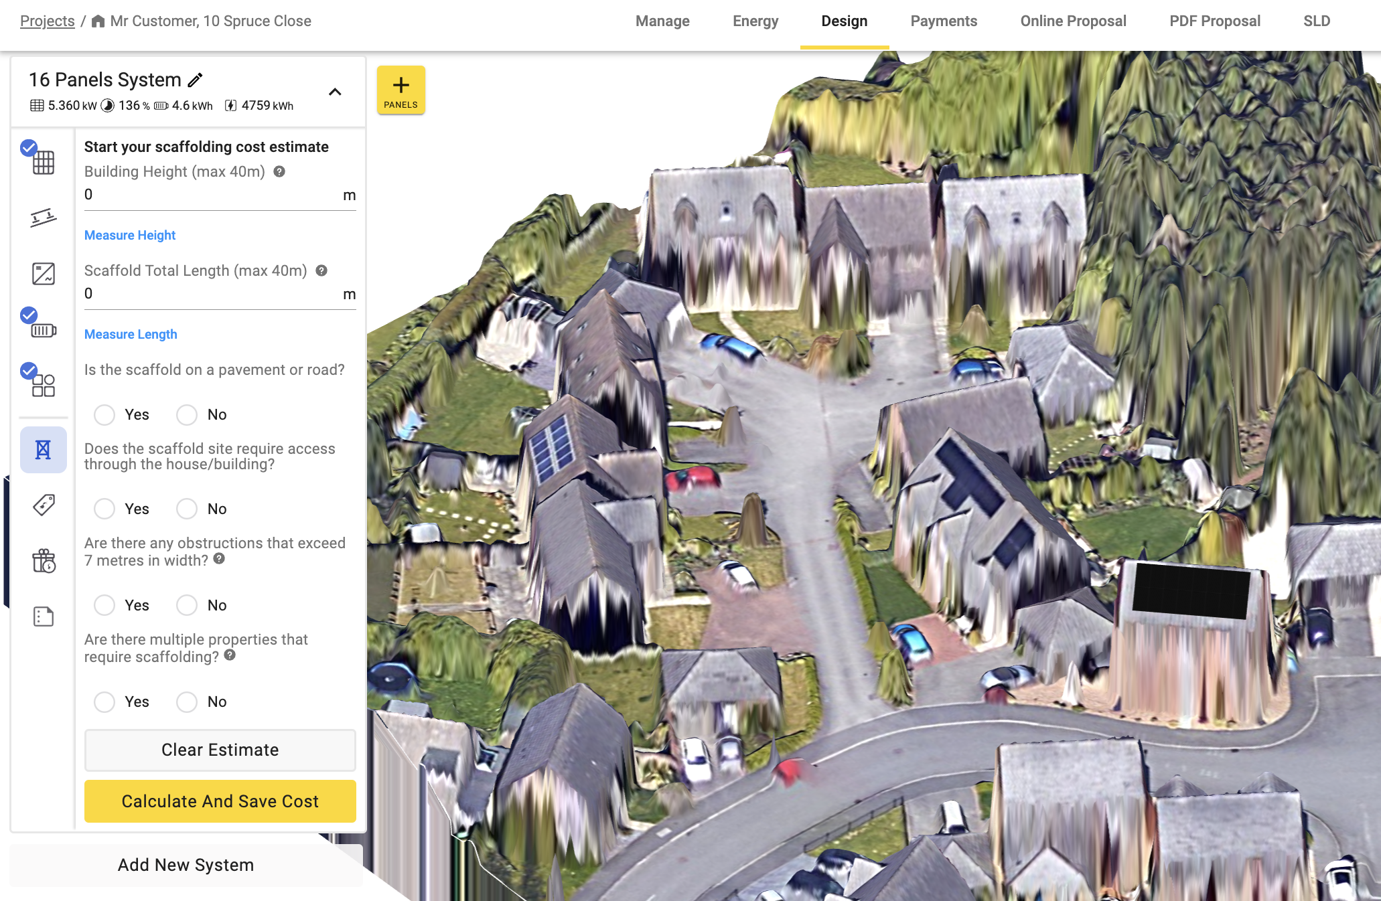Click the large black panel array on roof
The width and height of the screenshot is (1381, 901).
pyautogui.click(x=1191, y=590)
